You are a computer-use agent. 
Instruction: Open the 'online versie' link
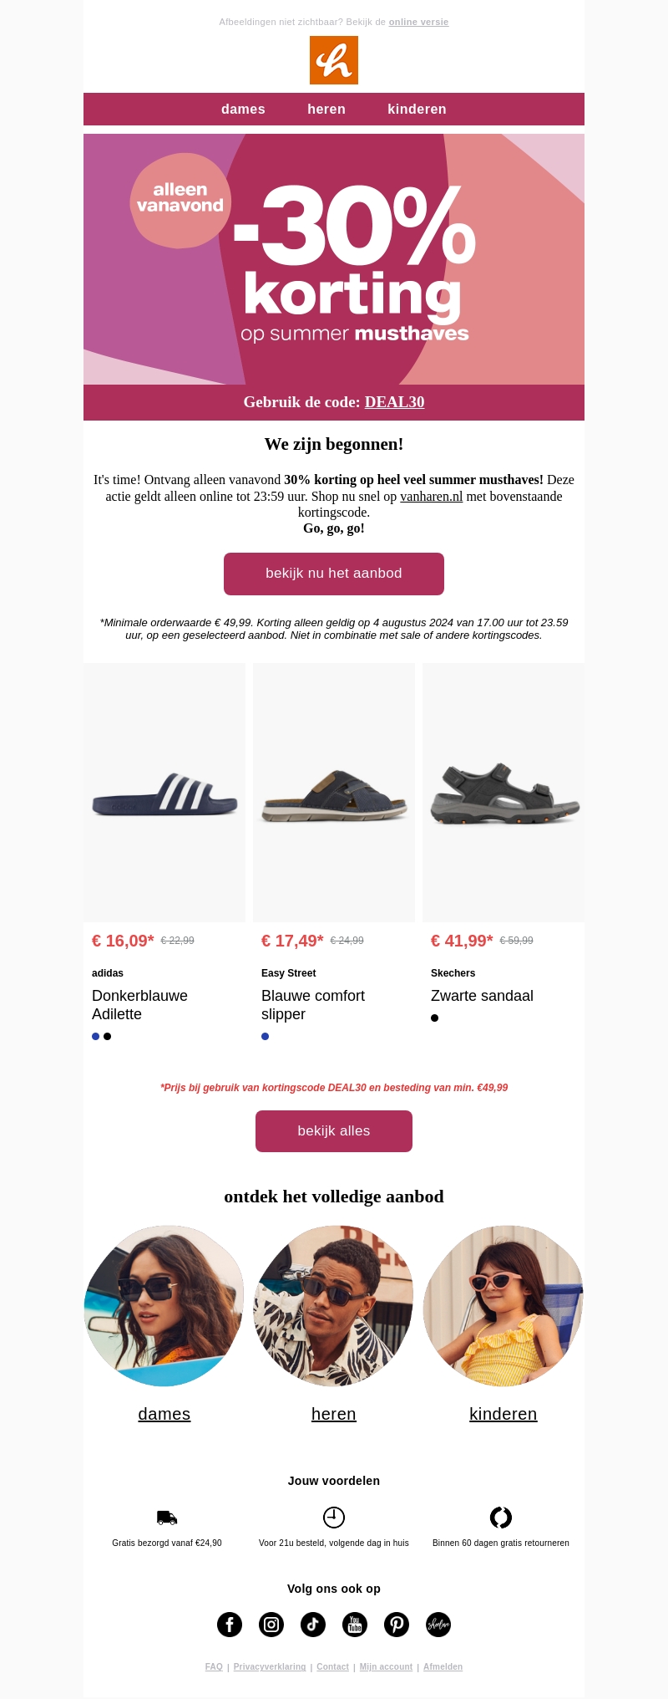[x=418, y=23]
